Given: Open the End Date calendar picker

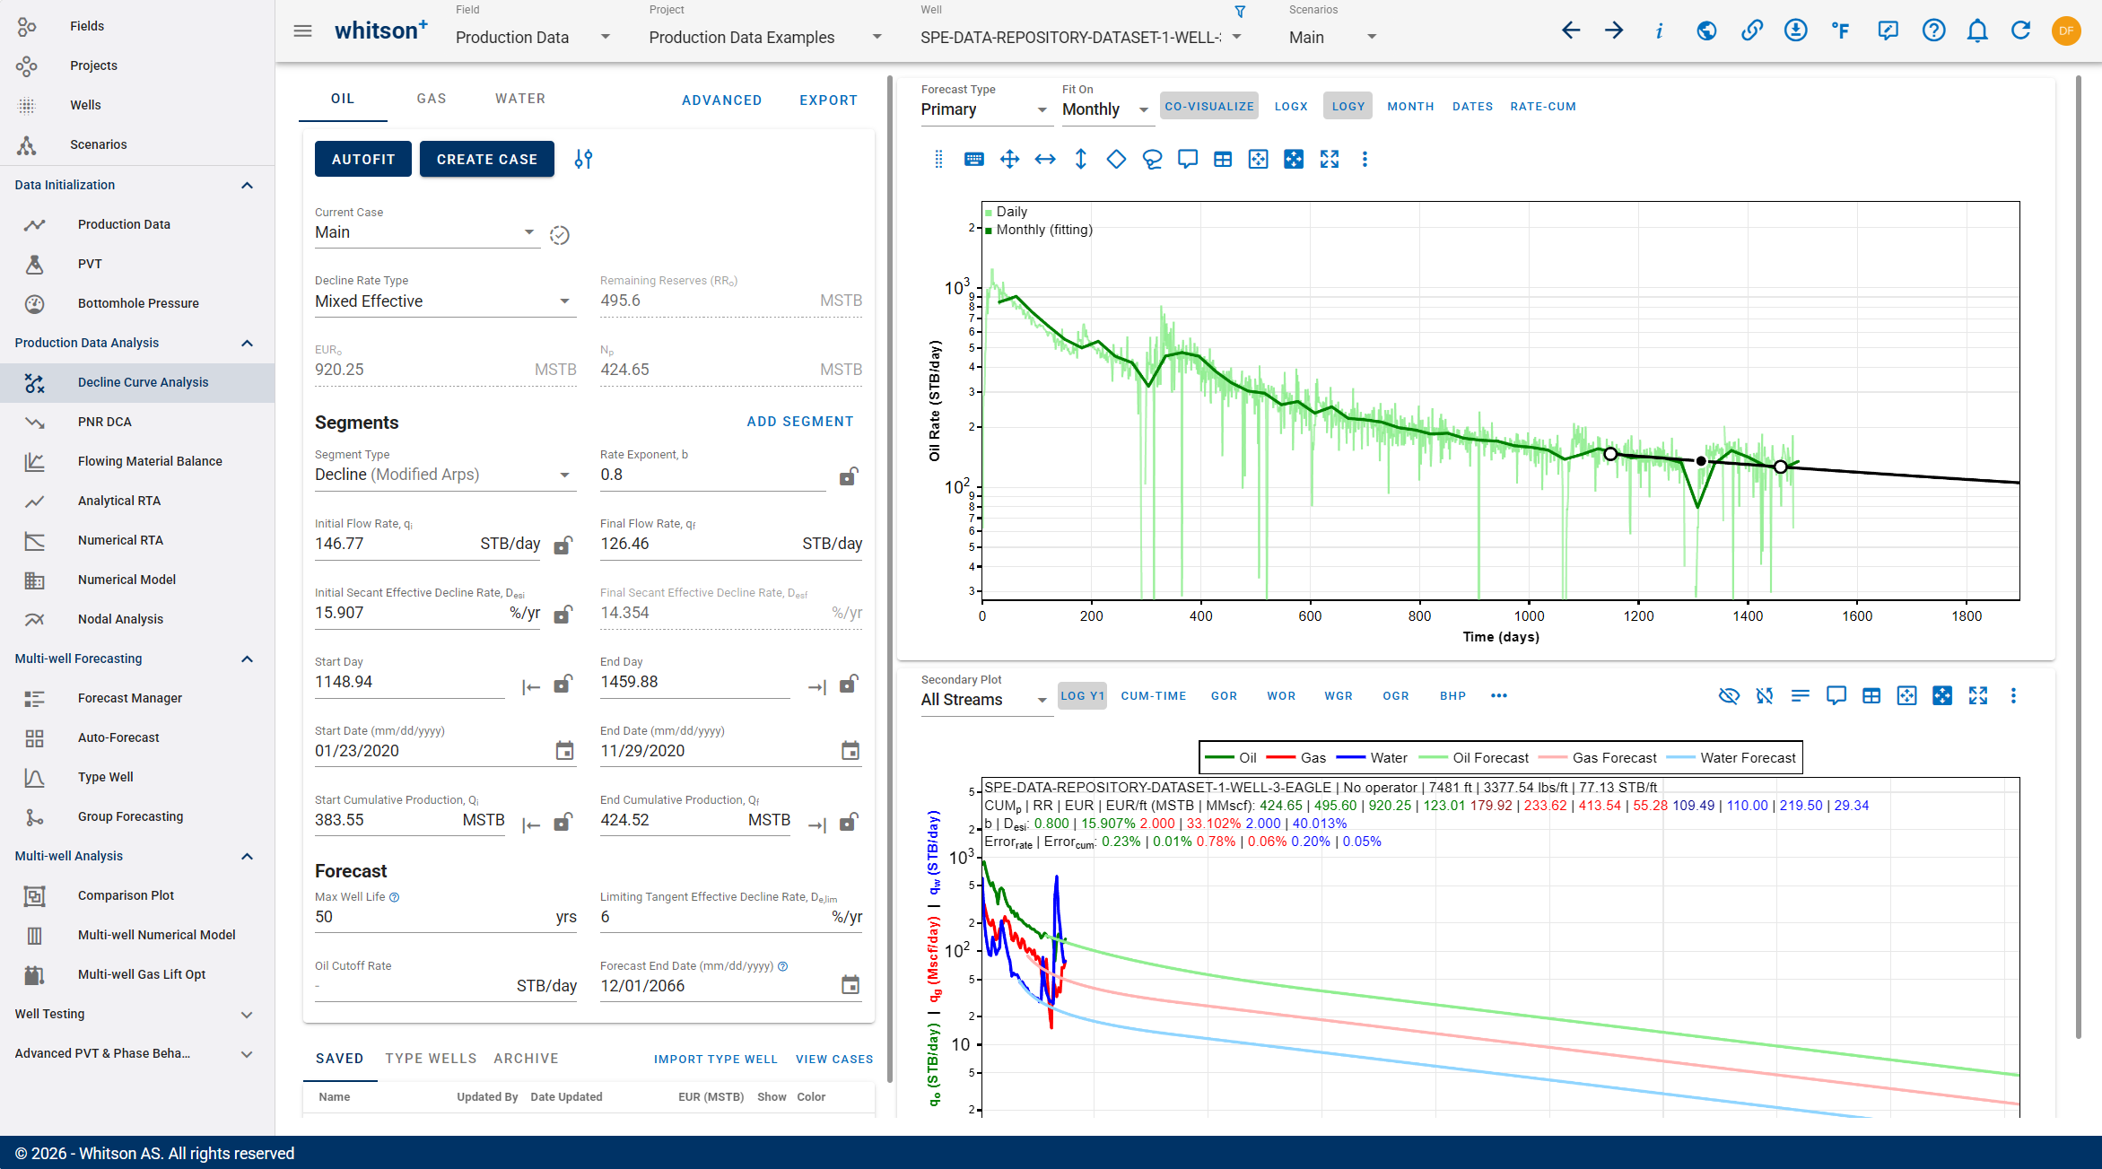Looking at the screenshot, I should 850,751.
